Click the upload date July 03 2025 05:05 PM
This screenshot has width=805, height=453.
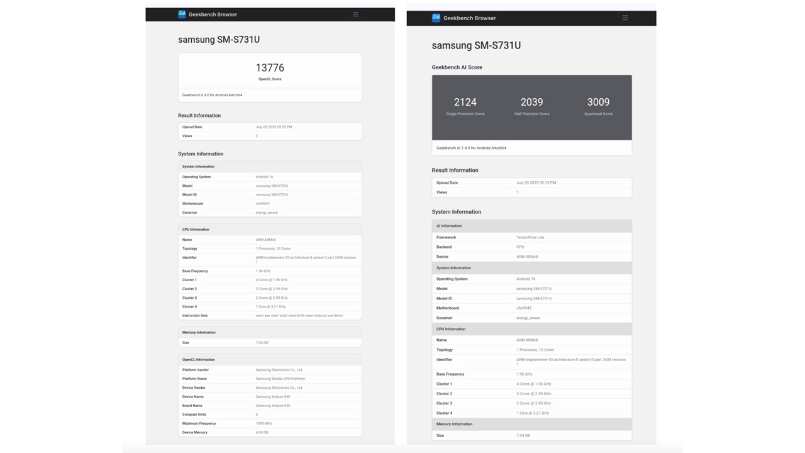(274, 127)
